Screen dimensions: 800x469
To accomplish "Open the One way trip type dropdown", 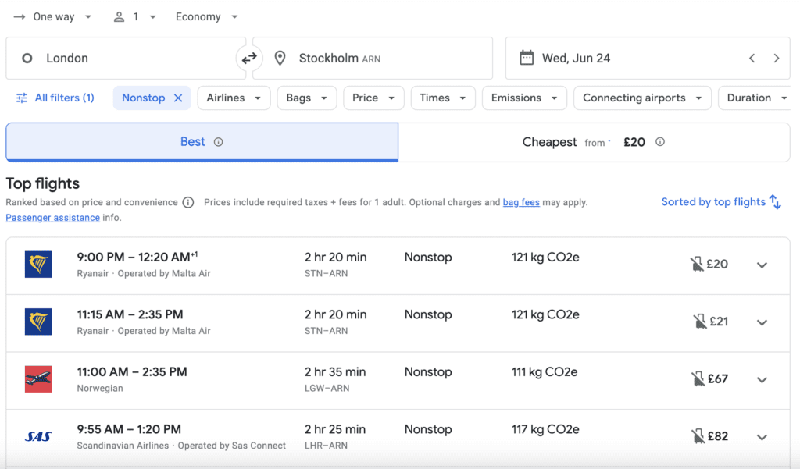I will coord(52,16).
